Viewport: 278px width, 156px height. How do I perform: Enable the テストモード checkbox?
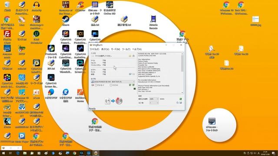(96, 85)
